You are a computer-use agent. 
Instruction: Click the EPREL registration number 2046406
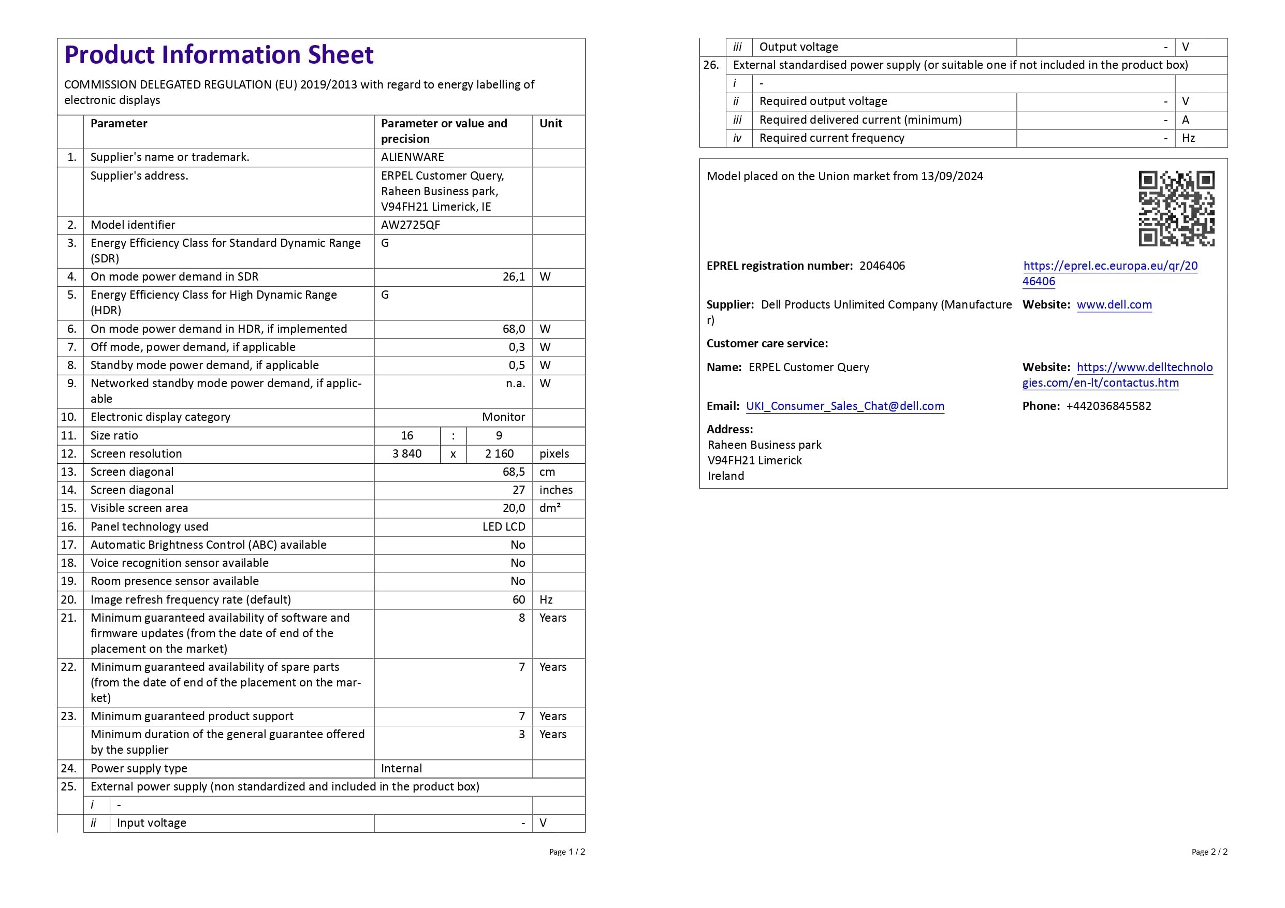tap(882, 266)
